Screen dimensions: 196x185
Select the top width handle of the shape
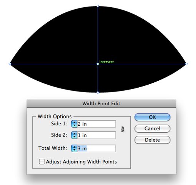[98, 6]
